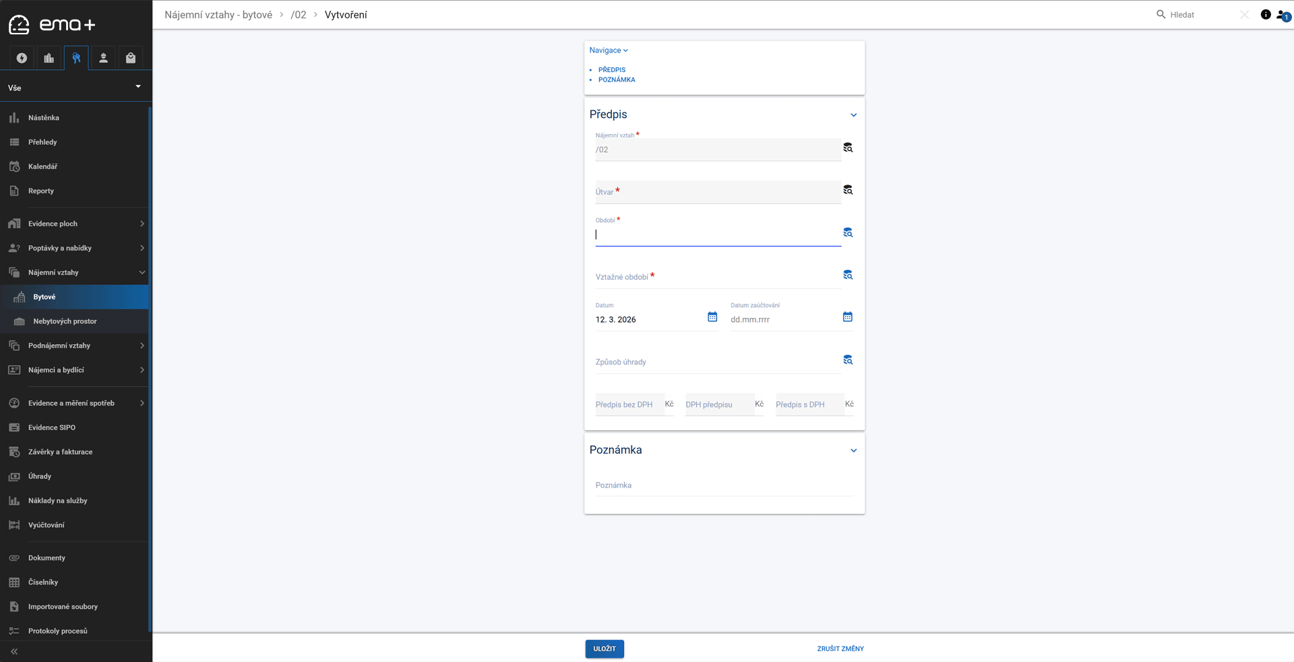
Task: Open the Vše module dropdown
Action: click(75, 88)
